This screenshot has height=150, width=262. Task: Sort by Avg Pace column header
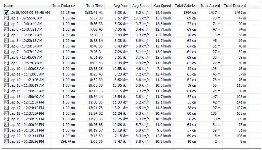pyautogui.click(x=117, y=6)
